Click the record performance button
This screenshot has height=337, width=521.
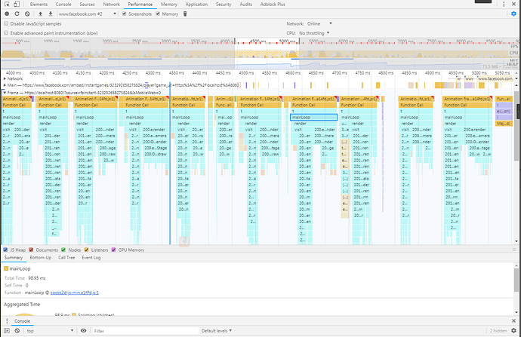coord(8,14)
